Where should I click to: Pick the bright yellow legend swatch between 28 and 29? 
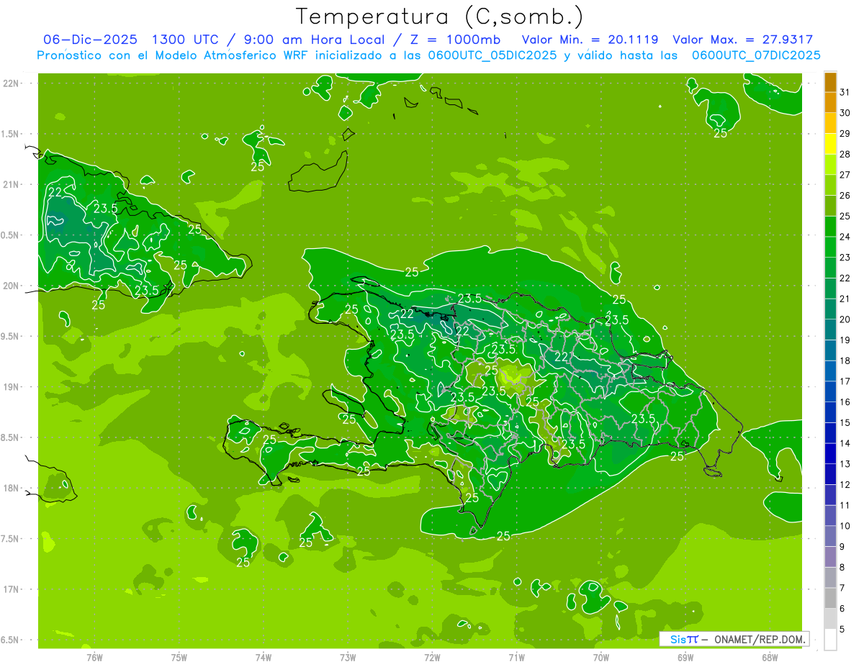point(831,144)
